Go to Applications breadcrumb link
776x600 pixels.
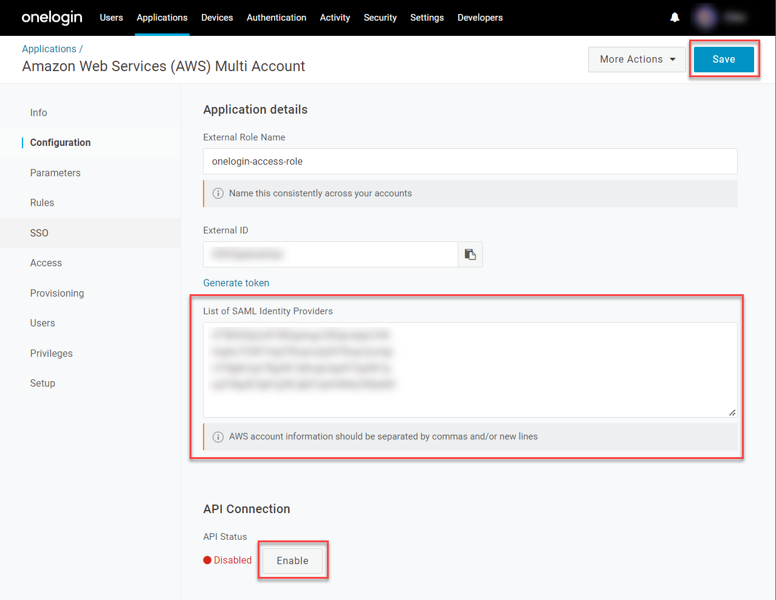point(49,49)
